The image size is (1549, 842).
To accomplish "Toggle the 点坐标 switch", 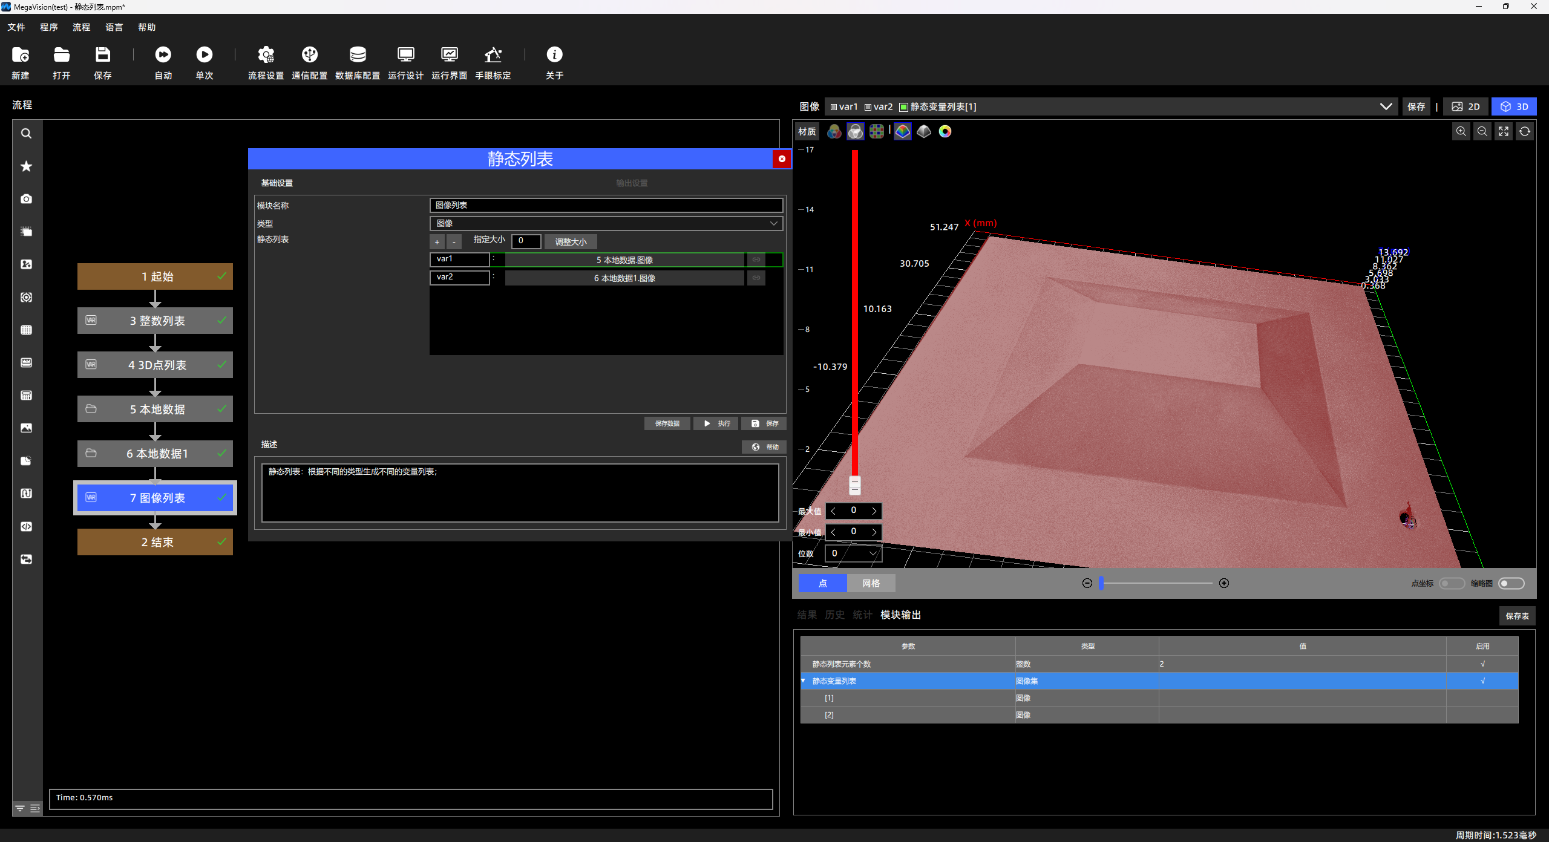I will [1452, 584].
